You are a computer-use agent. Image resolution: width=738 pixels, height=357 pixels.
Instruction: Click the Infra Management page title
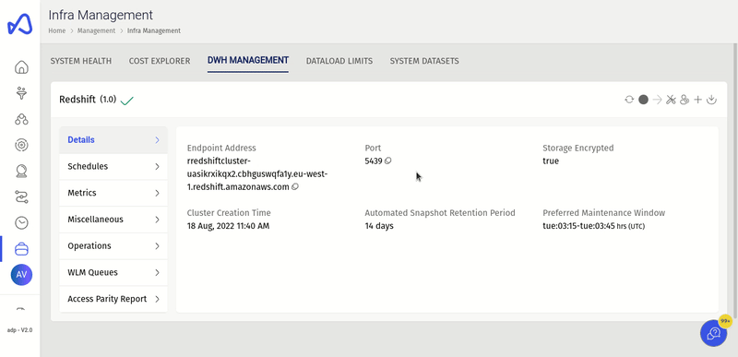(101, 15)
